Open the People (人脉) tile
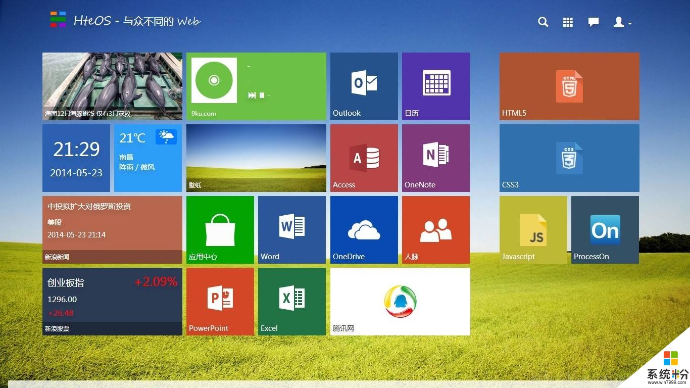This screenshot has width=690, height=388. point(435,230)
